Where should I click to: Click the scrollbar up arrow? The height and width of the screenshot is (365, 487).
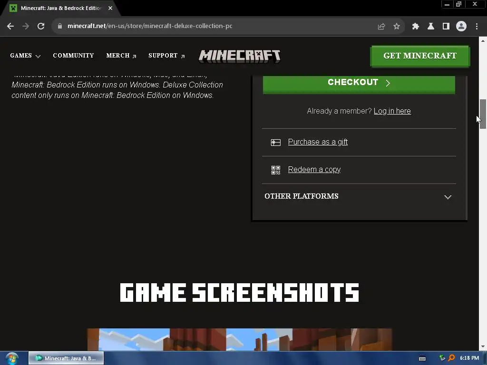click(483, 41)
